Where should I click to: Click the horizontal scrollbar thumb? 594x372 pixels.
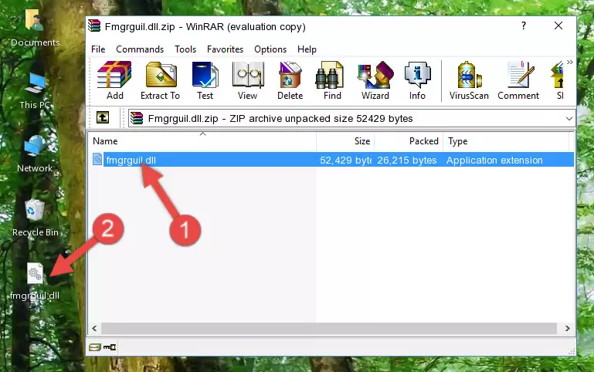coord(329,328)
